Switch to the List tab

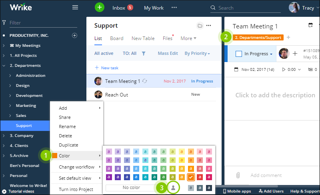[x=98, y=38]
